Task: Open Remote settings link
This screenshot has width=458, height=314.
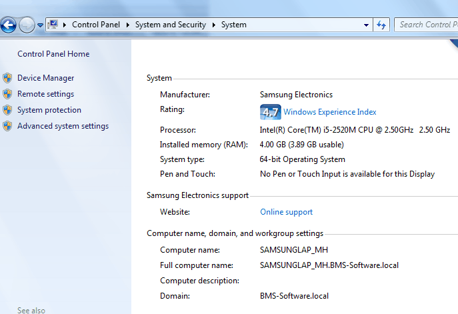Action: pos(45,94)
